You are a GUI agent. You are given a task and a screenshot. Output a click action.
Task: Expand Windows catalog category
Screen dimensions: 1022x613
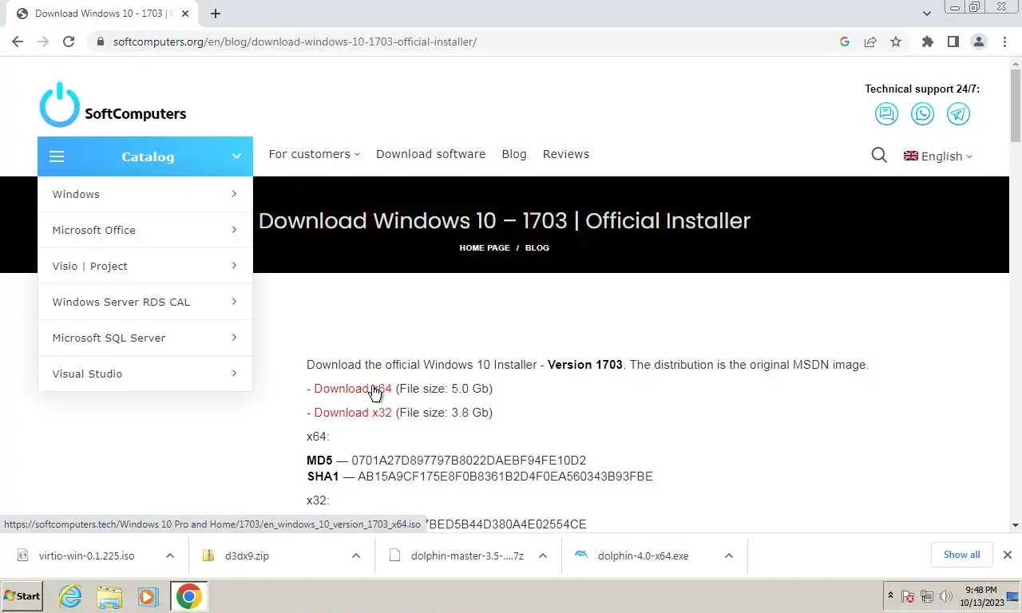click(x=145, y=194)
